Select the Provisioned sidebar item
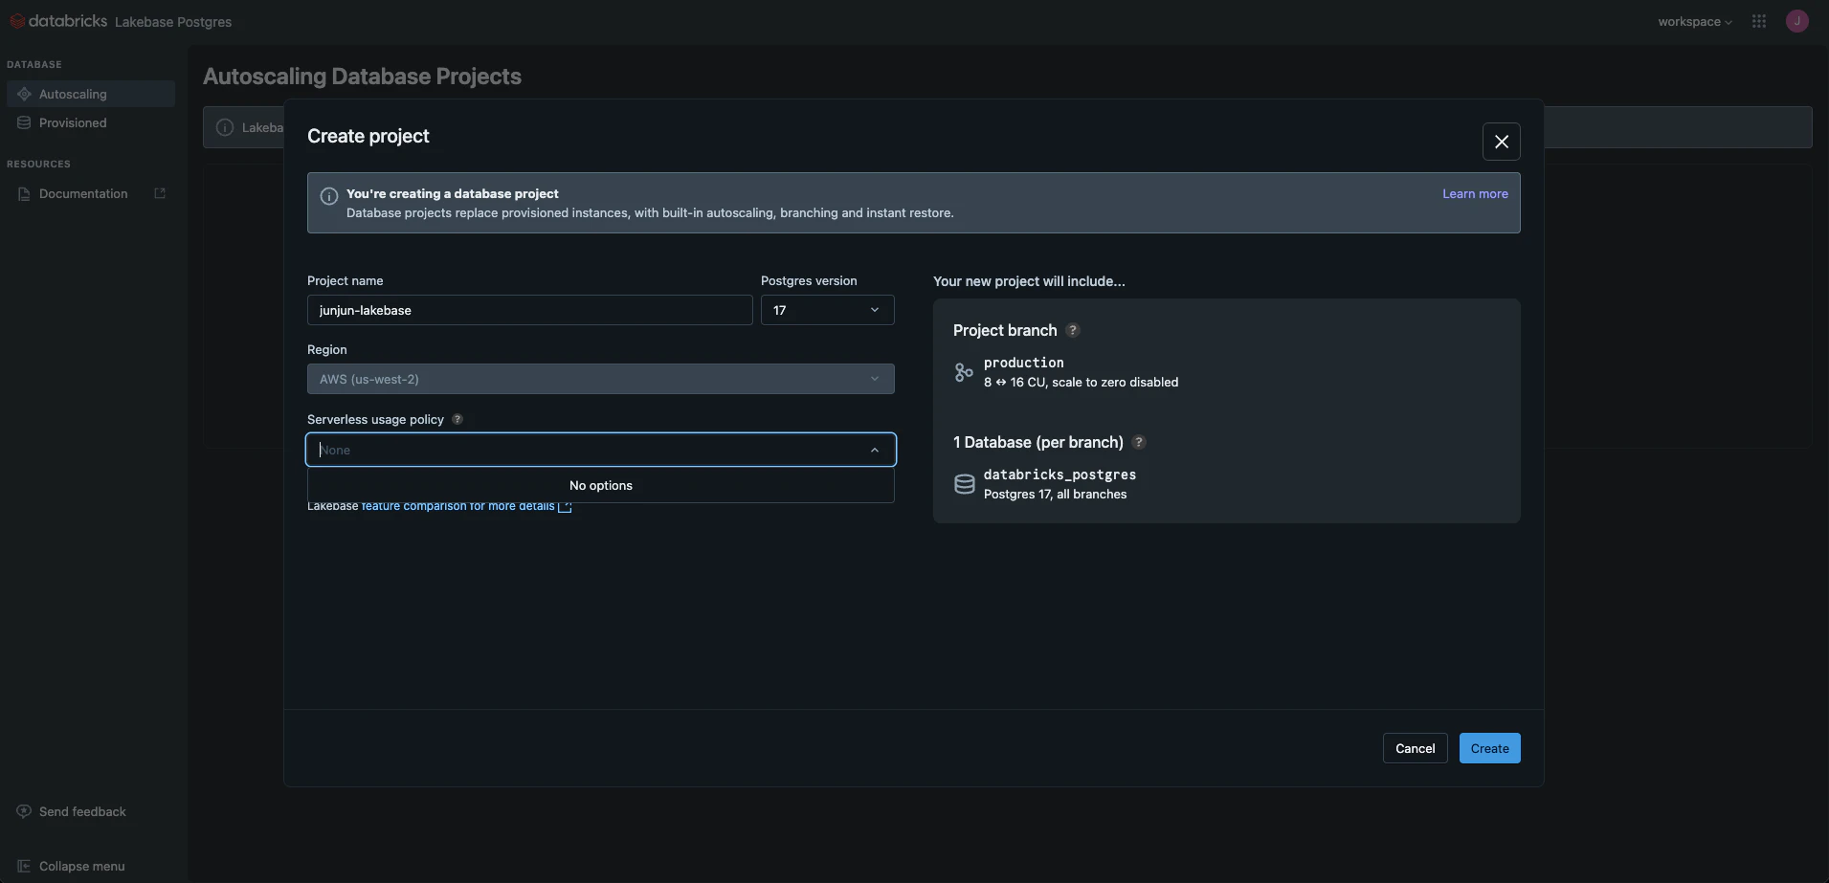The width and height of the screenshot is (1829, 883). (x=91, y=122)
